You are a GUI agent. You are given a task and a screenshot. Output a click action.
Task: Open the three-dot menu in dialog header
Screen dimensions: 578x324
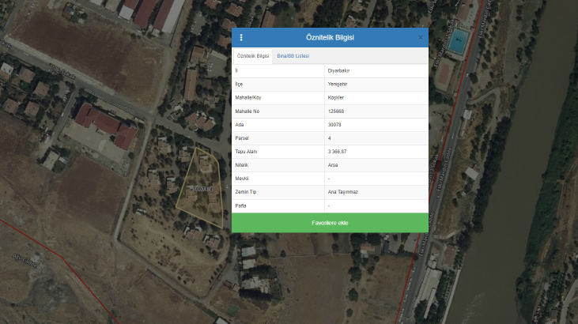(241, 37)
